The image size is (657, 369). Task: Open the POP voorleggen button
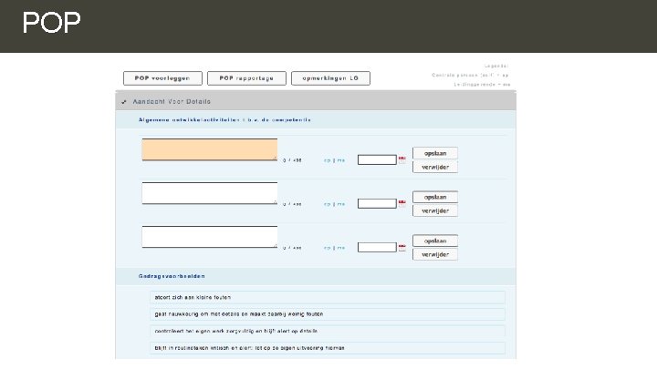pyautogui.click(x=162, y=78)
